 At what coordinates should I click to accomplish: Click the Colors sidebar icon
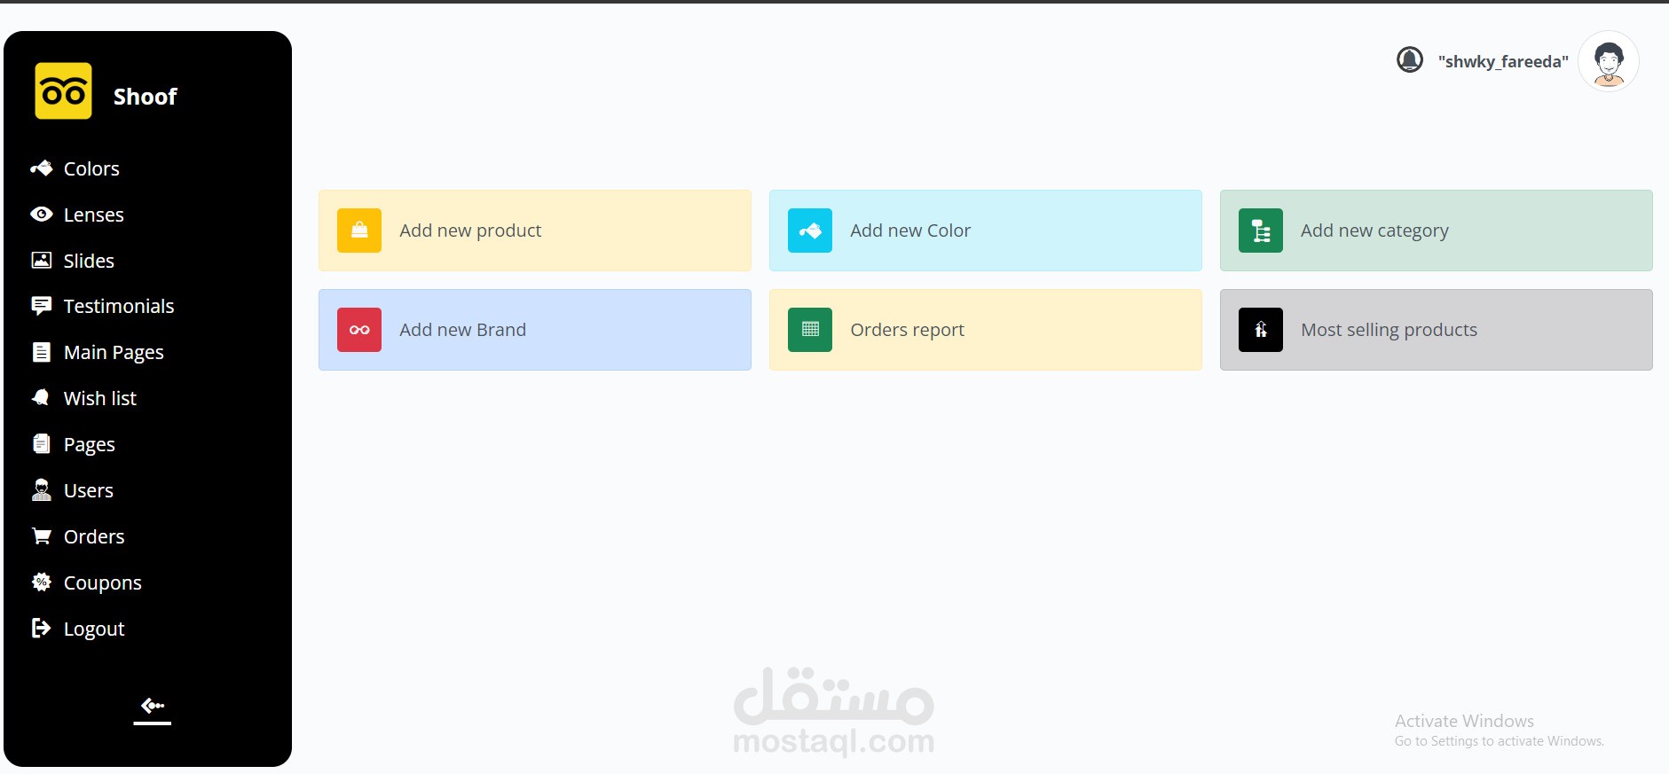(x=41, y=168)
